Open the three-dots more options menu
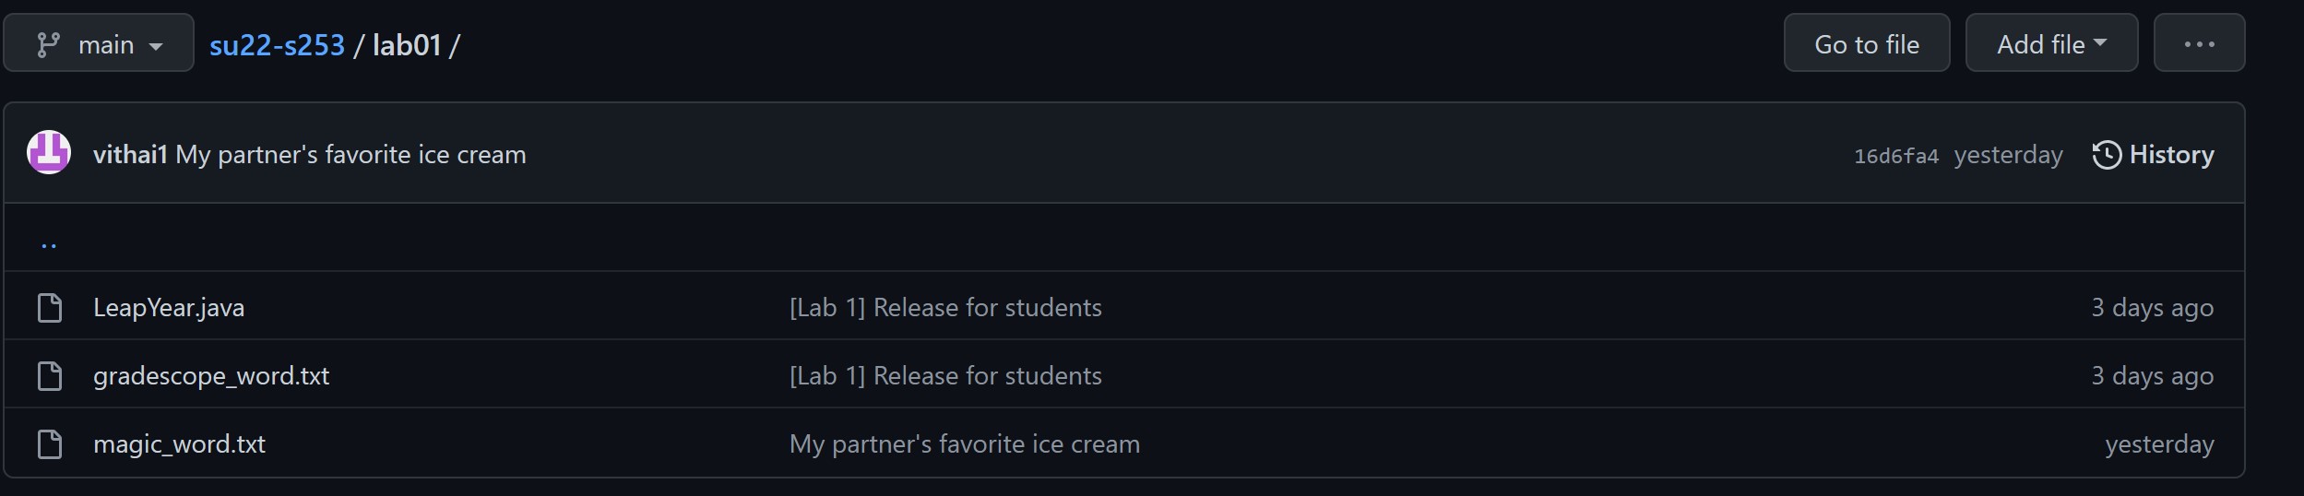 pos(2199,44)
